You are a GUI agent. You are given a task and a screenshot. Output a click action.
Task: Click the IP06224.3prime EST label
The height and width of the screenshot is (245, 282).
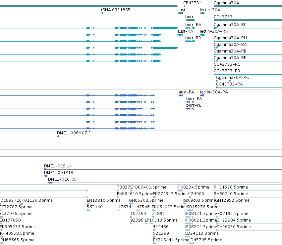click(x=201, y=227)
